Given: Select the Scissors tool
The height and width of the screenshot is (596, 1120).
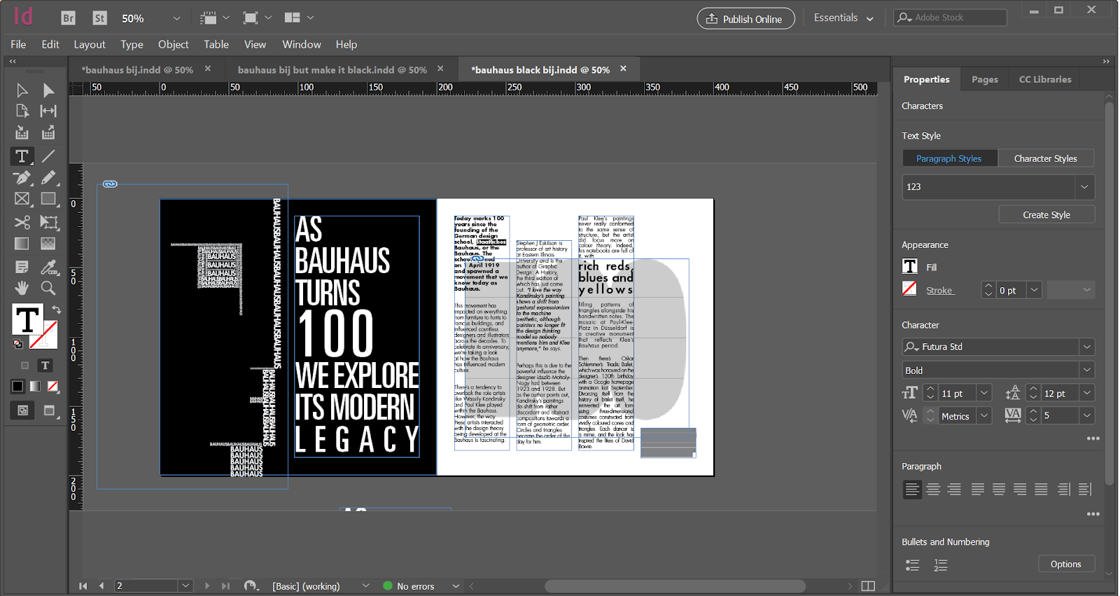Looking at the screenshot, I should point(22,222).
